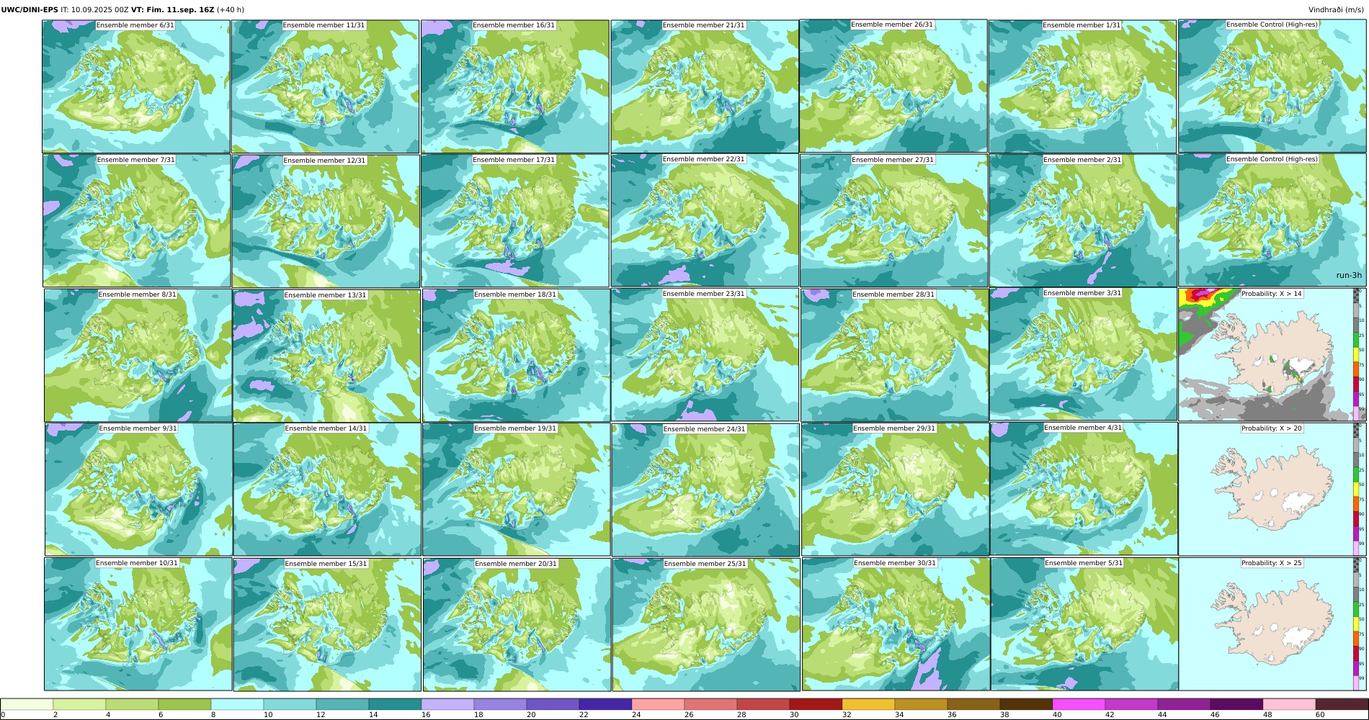Image resolution: width=1369 pixels, height=720 pixels.
Task: Open the Probability X > 25 map
Action: pyautogui.click(x=1272, y=624)
